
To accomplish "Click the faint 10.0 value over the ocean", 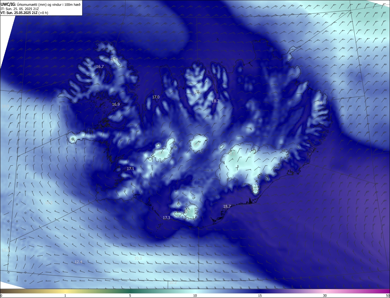I will click(x=138, y=258).
